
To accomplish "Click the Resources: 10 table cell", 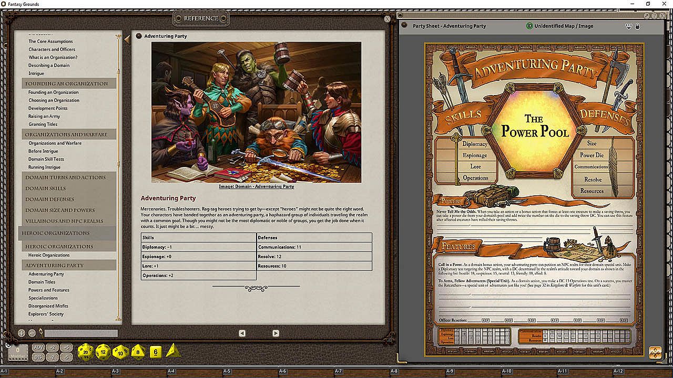I will [x=314, y=266].
